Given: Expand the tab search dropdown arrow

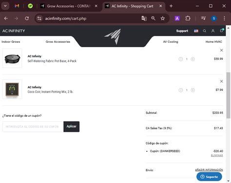Looking at the screenshot, I should click(5, 6).
